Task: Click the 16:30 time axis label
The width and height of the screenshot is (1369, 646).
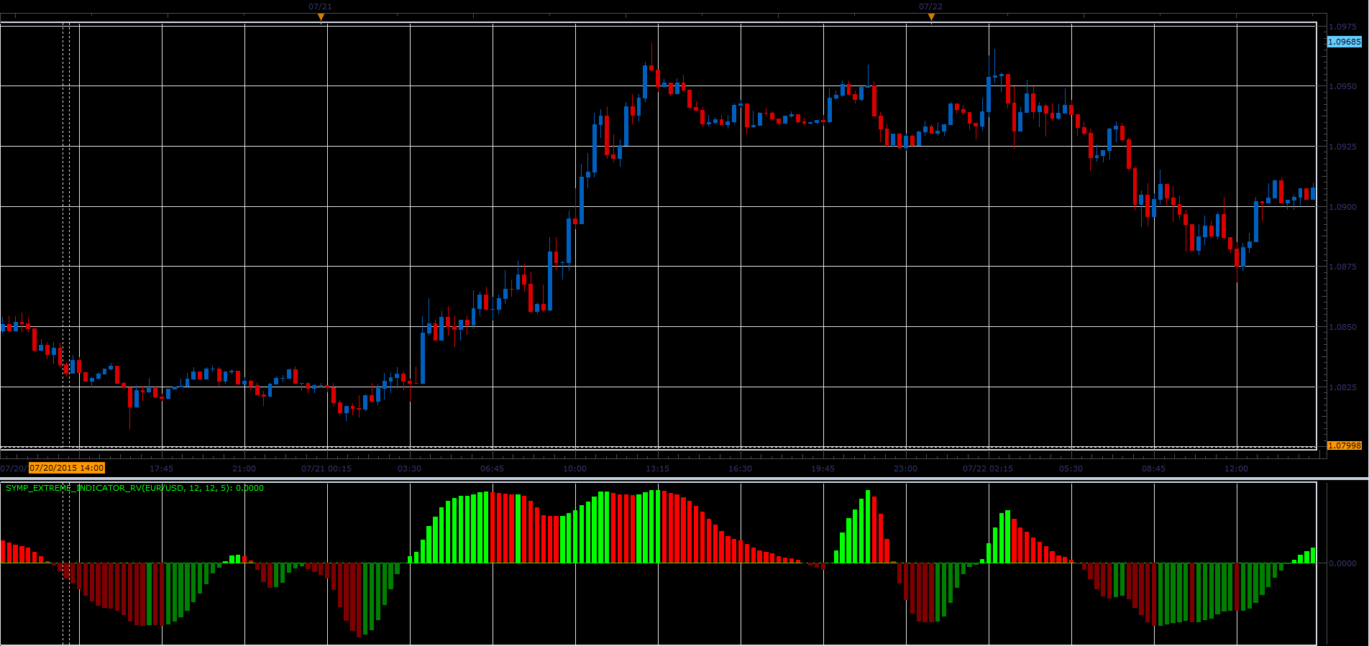Action: click(x=740, y=469)
